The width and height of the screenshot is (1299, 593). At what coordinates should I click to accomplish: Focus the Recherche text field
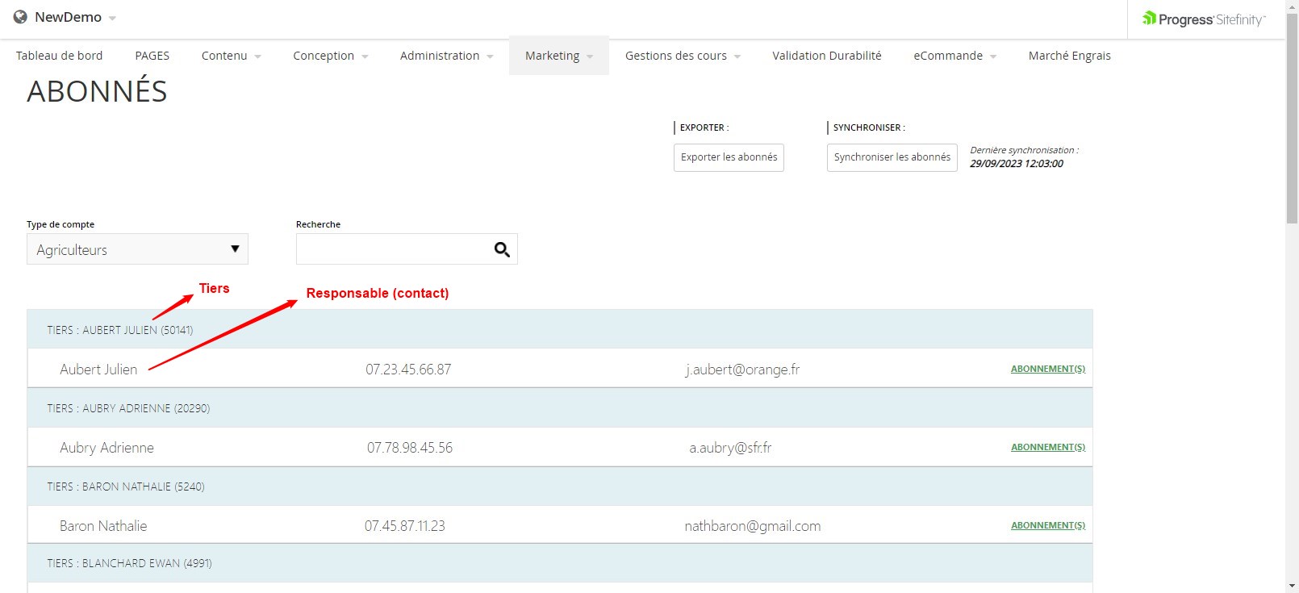pos(393,250)
